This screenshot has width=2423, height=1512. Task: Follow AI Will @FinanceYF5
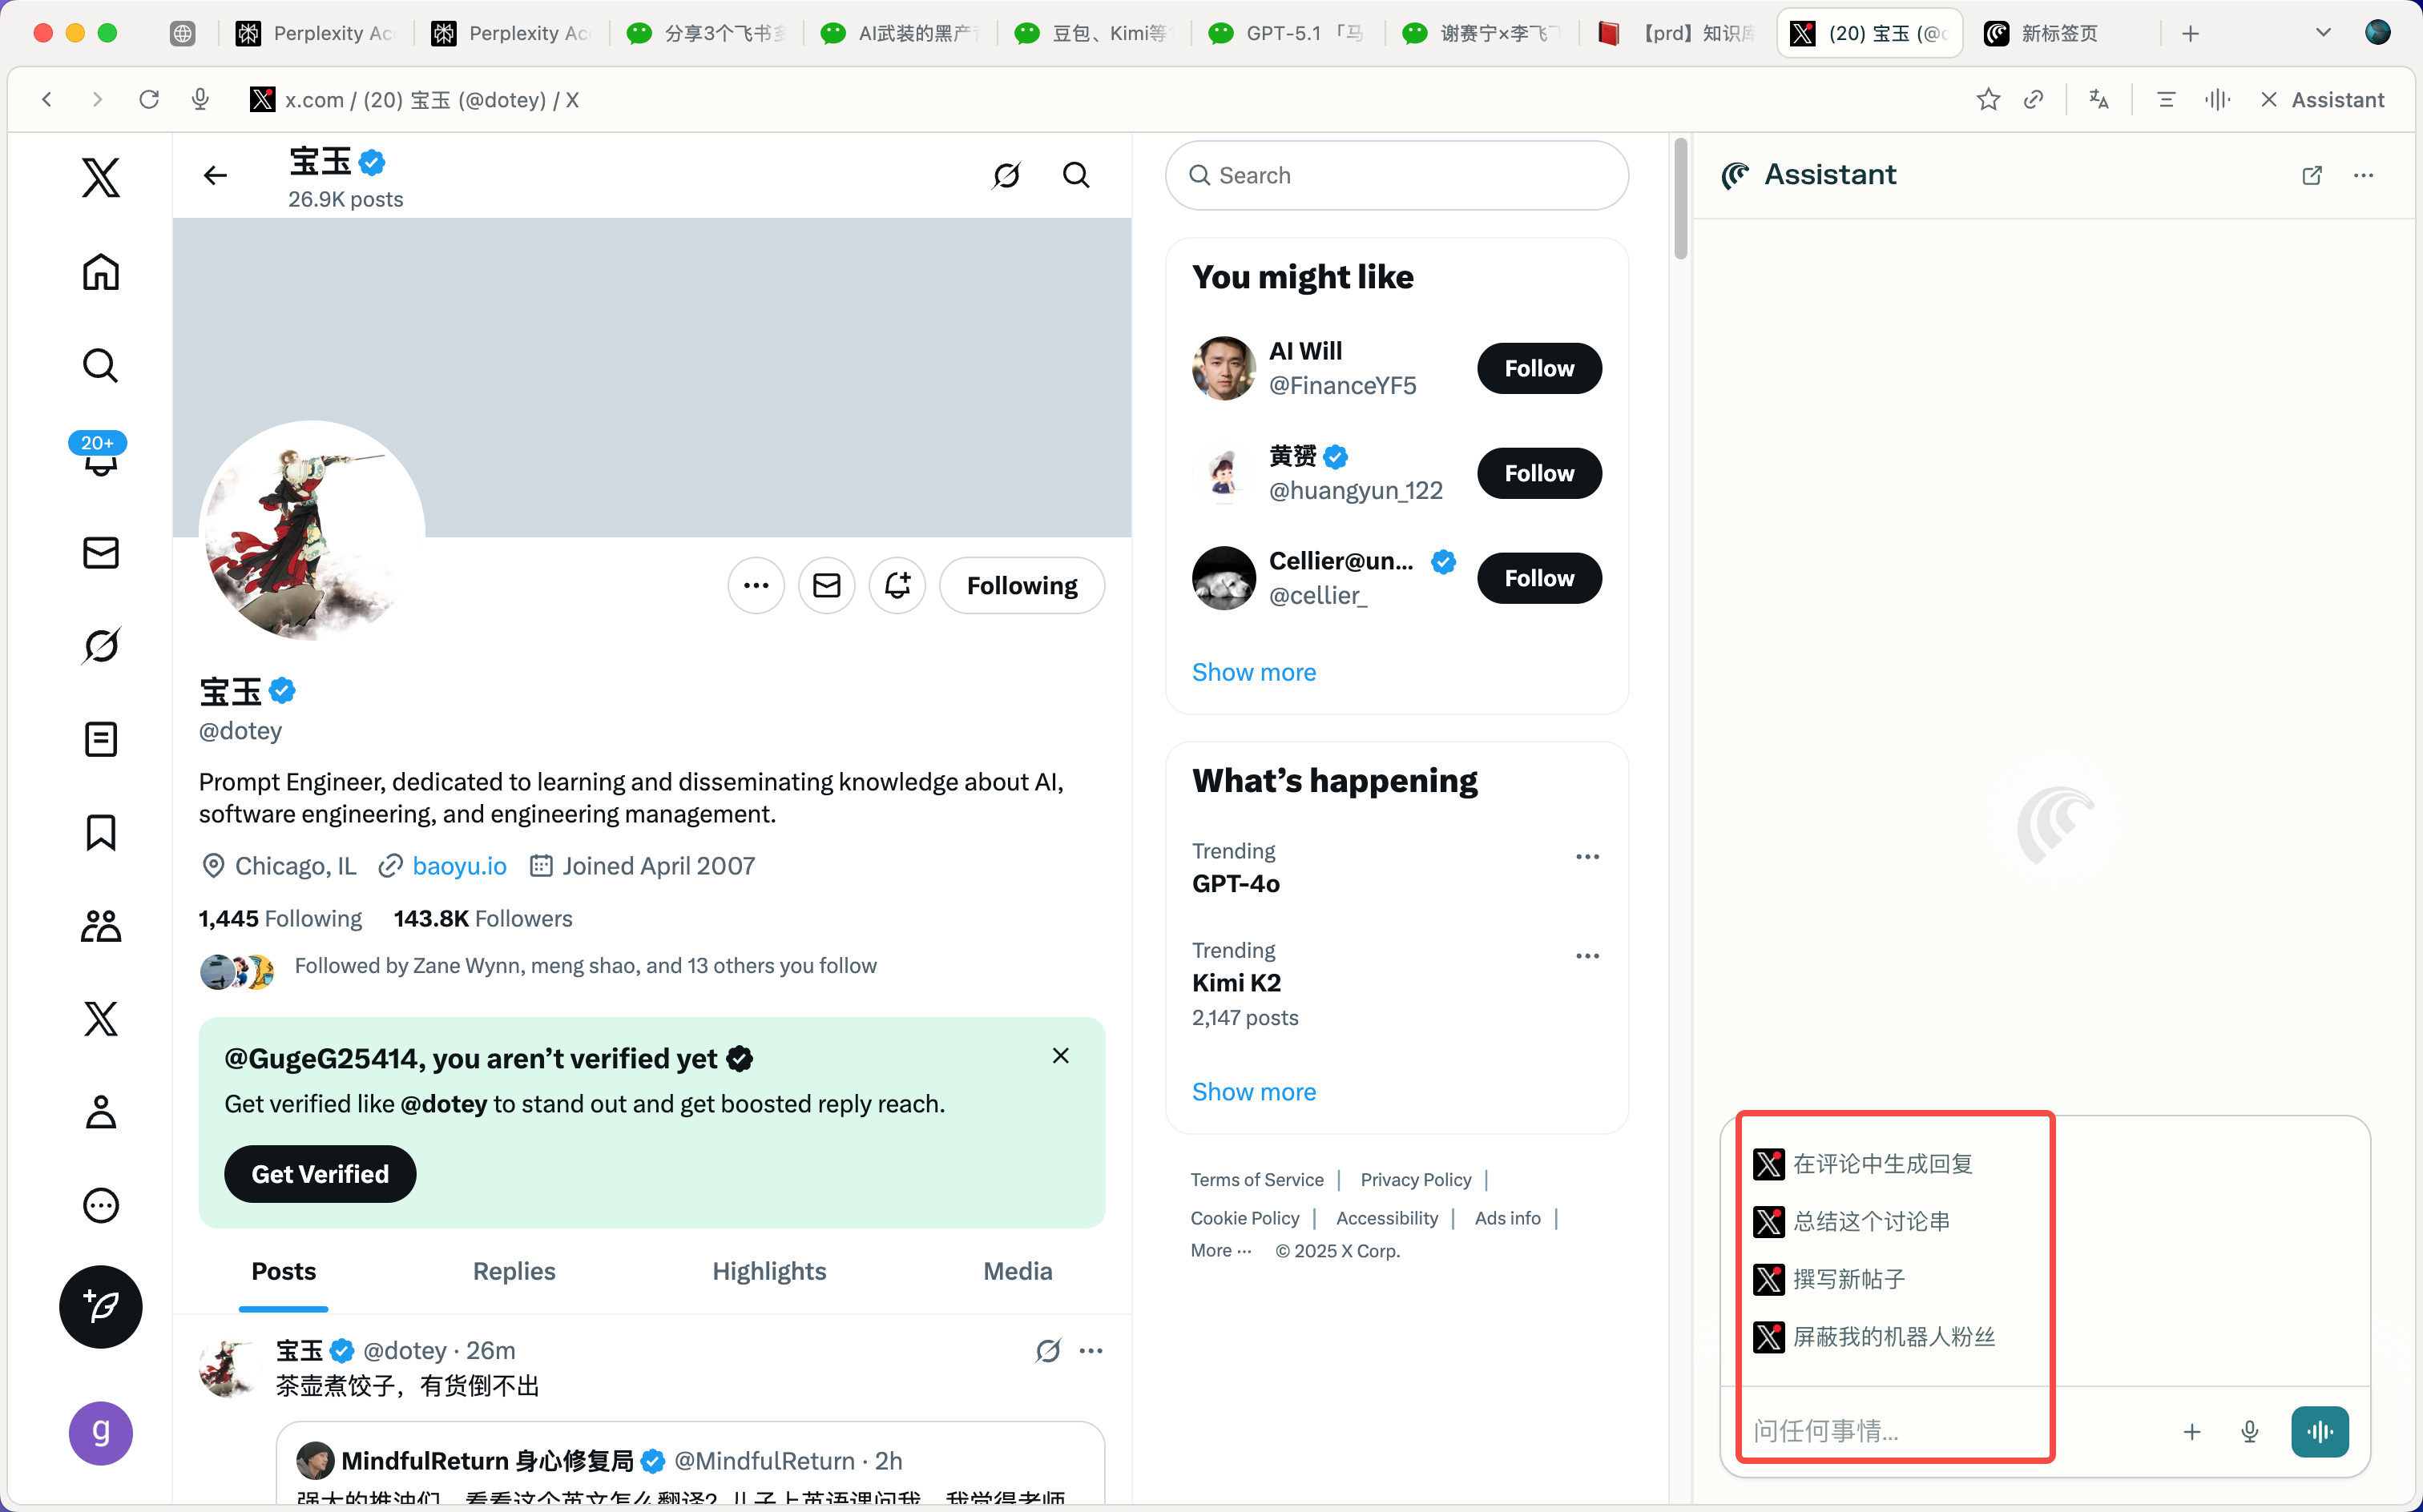pyautogui.click(x=1538, y=368)
